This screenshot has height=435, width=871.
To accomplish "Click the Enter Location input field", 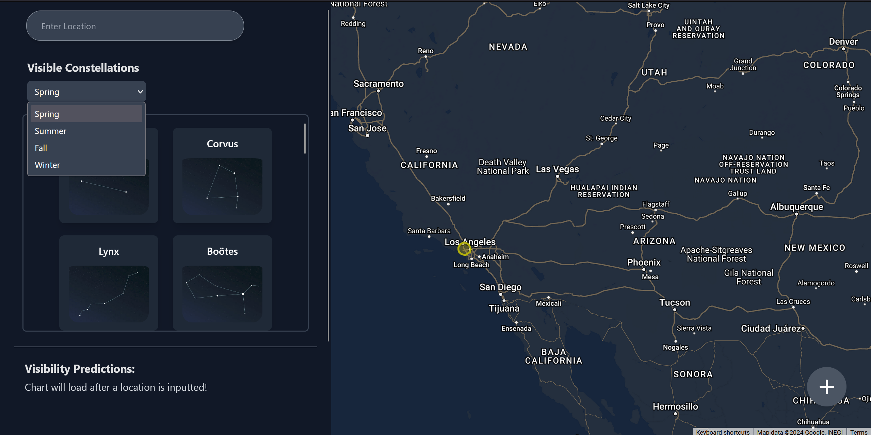I will coord(135,26).
